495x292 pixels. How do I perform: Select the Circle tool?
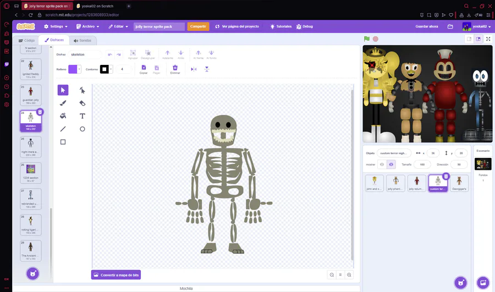(x=82, y=129)
